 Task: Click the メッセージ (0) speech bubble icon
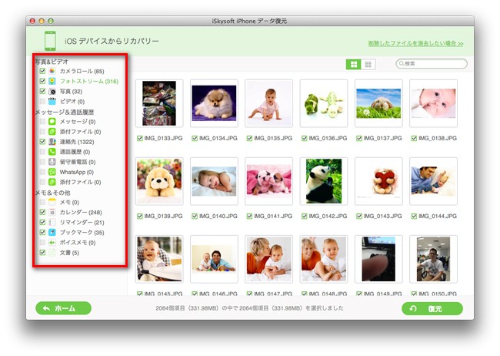(52, 122)
